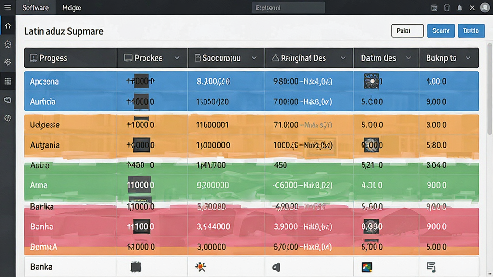Click the warning triangle beside Rainglhat Des

275,58
